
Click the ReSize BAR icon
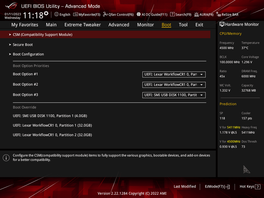click(219, 14)
